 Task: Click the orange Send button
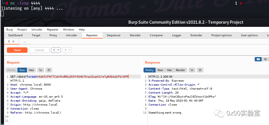pyautogui.click(x=17, y=50)
